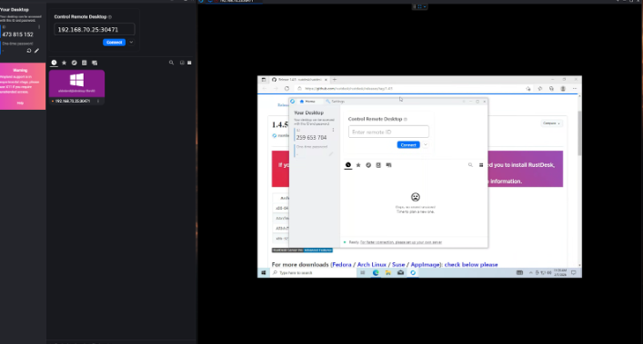643x344 pixels.
Task: Open group devices icon in remote RustDesk window
Action: coord(388,165)
